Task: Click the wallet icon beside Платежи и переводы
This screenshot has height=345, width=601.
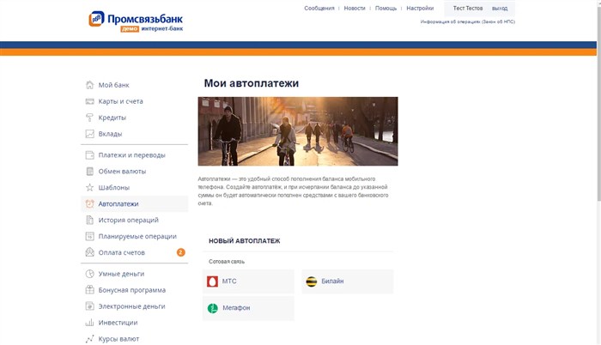Action: [89, 154]
